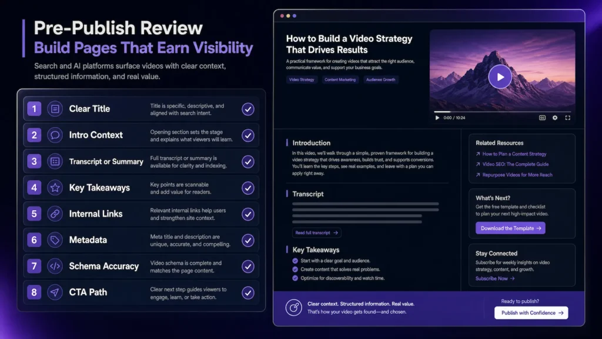
Task: Click the Publish with Confidence button
Action: click(x=531, y=313)
